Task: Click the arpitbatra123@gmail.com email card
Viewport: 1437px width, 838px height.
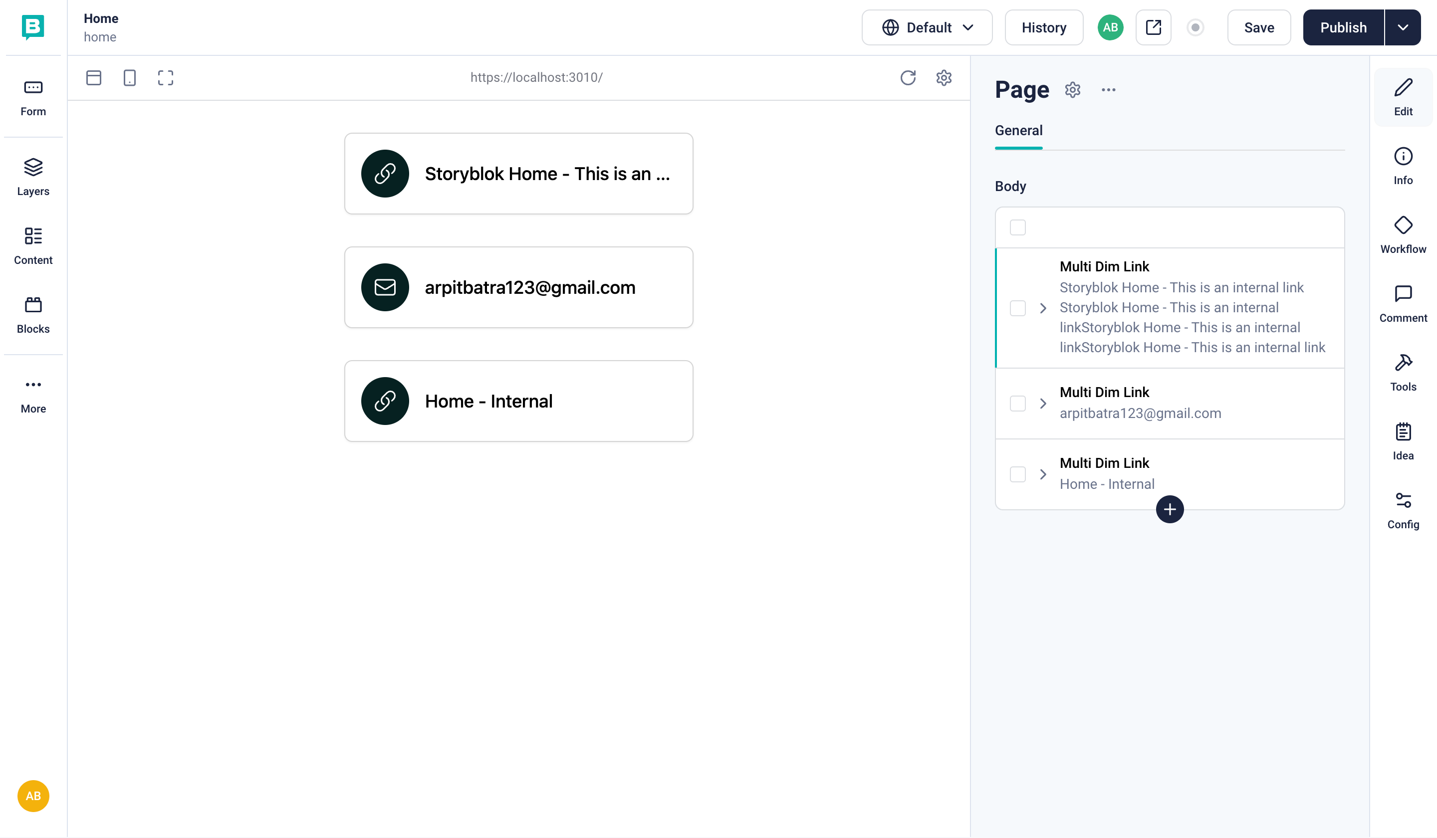Action: (518, 287)
